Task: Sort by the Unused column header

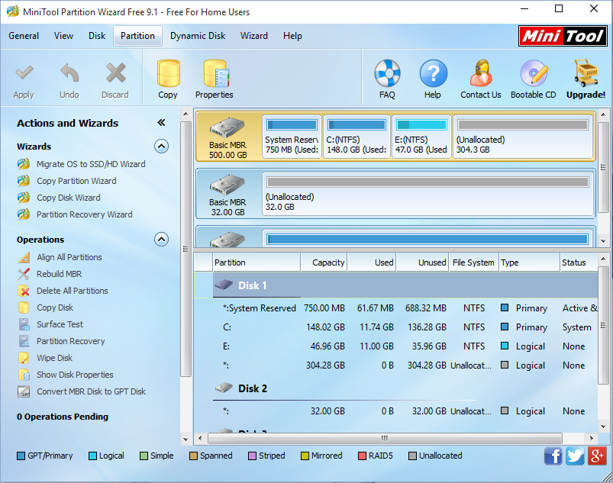Action: coord(422,262)
